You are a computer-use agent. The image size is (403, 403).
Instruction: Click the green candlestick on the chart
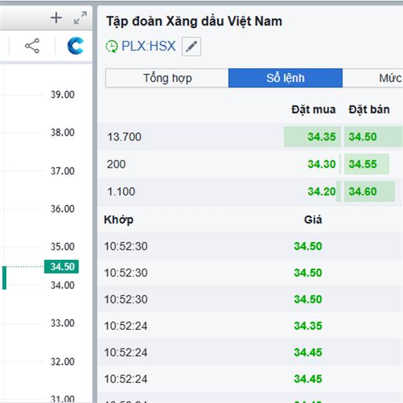pyautogui.click(x=4, y=277)
